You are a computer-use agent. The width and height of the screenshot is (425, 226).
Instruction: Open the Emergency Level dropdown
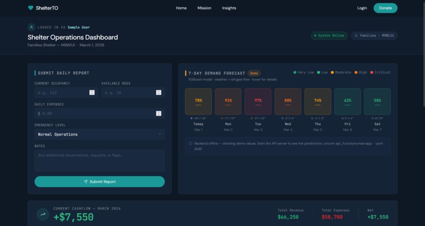(100, 134)
